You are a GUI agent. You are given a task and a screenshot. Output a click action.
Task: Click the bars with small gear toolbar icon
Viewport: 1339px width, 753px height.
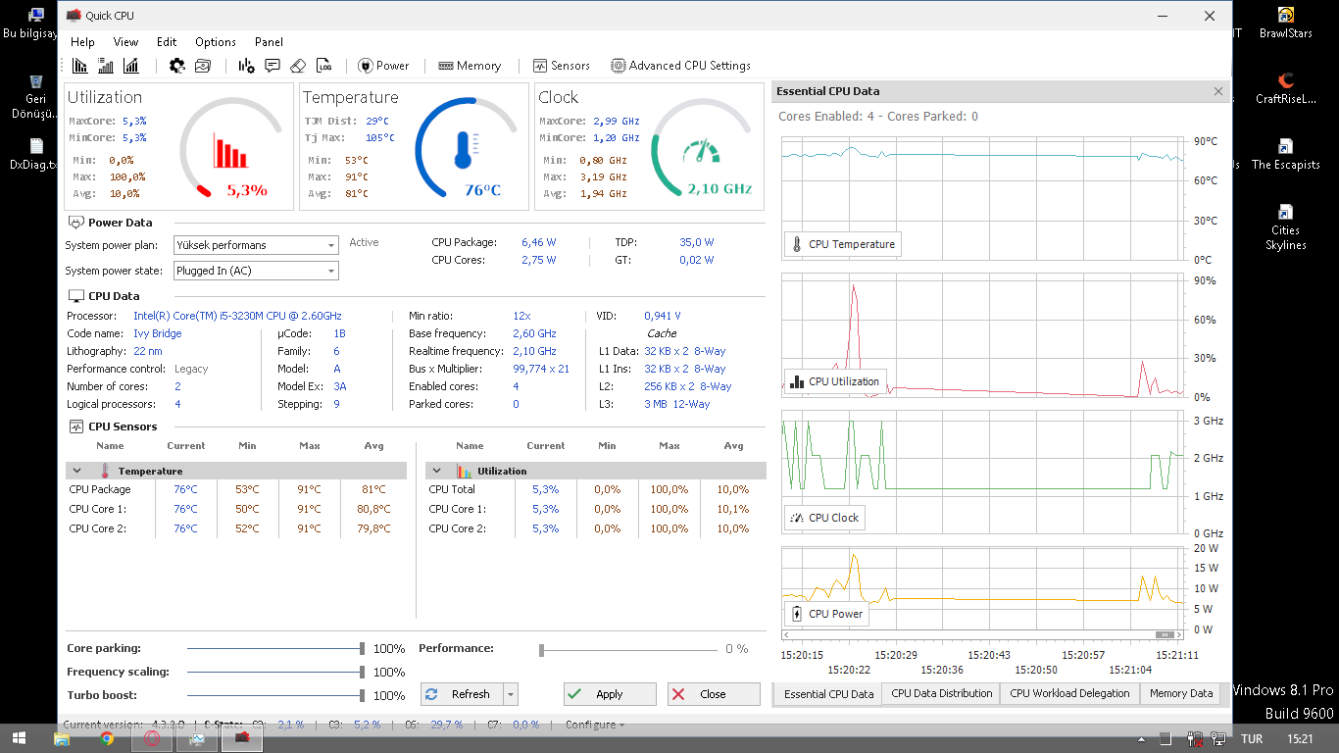[x=247, y=66]
